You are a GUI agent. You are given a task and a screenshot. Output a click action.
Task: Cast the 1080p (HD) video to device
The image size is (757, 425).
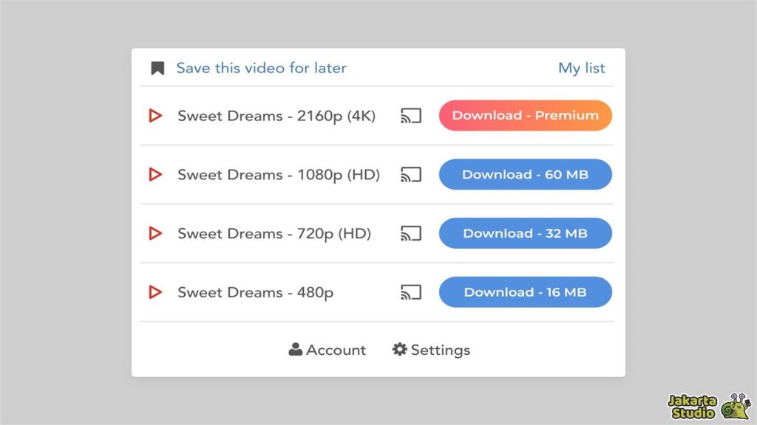pyautogui.click(x=411, y=175)
